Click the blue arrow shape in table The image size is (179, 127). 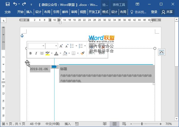pyautogui.click(x=54, y=67)
